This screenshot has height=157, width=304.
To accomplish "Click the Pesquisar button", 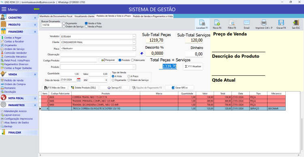I will 108,60.
